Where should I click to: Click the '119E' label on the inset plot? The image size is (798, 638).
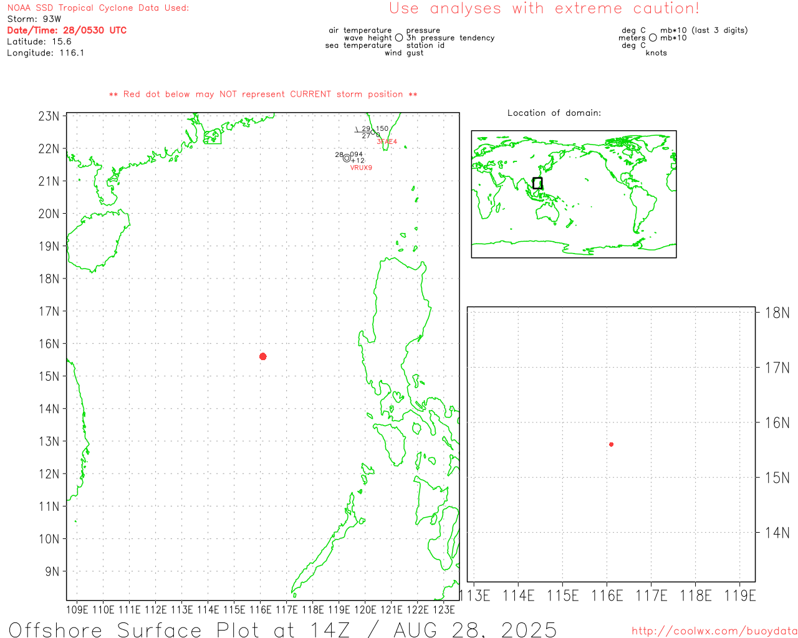[740, 596]
